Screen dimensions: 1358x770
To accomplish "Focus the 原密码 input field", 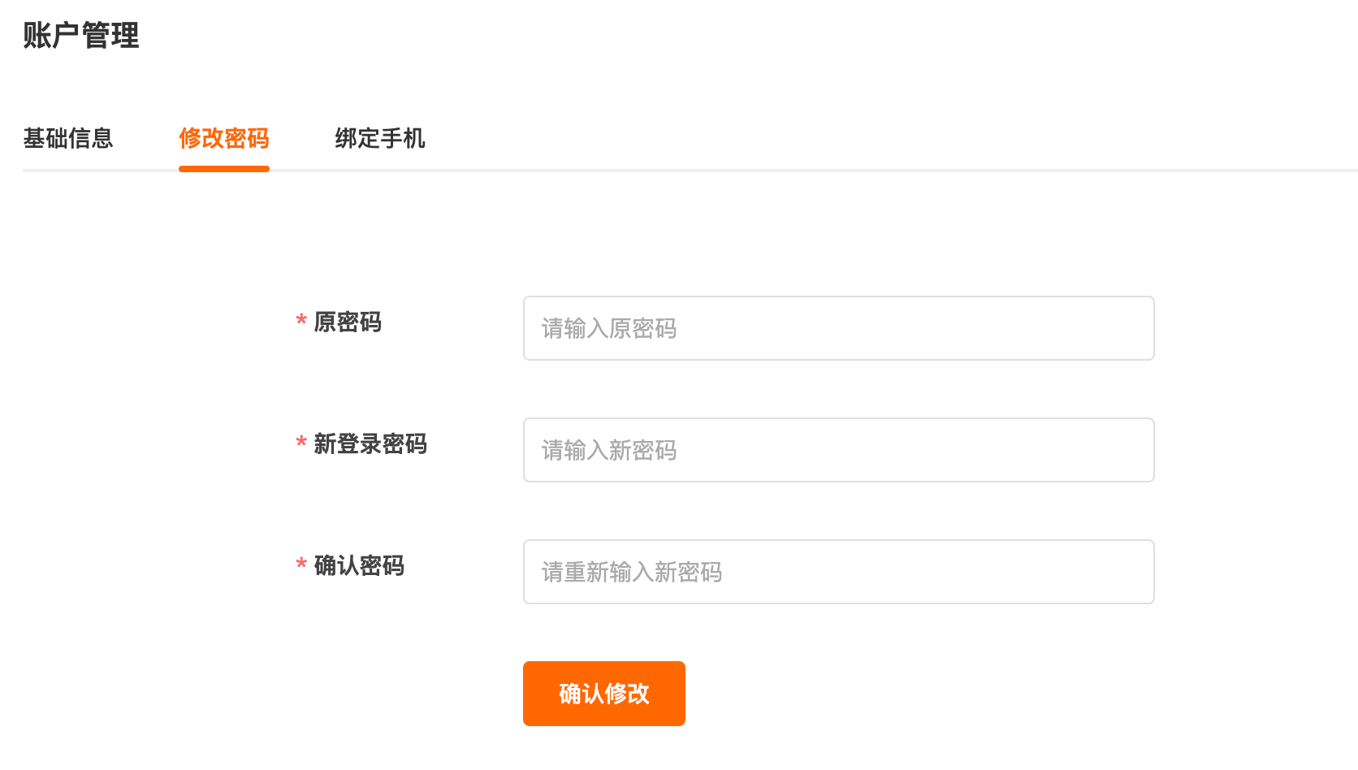I will [838, 328].
